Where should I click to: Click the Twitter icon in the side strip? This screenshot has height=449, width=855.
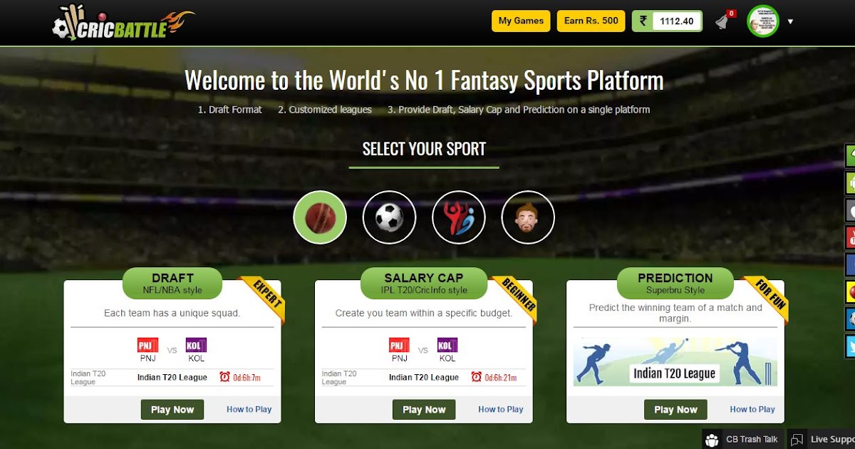click(850, 346)
